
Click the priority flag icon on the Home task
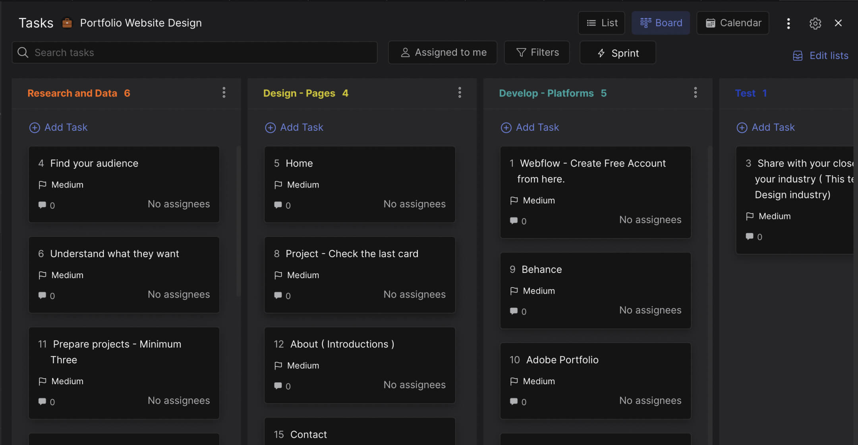tap(279, 184)
